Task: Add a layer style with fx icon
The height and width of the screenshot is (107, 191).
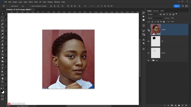Action: click(168, 106)
